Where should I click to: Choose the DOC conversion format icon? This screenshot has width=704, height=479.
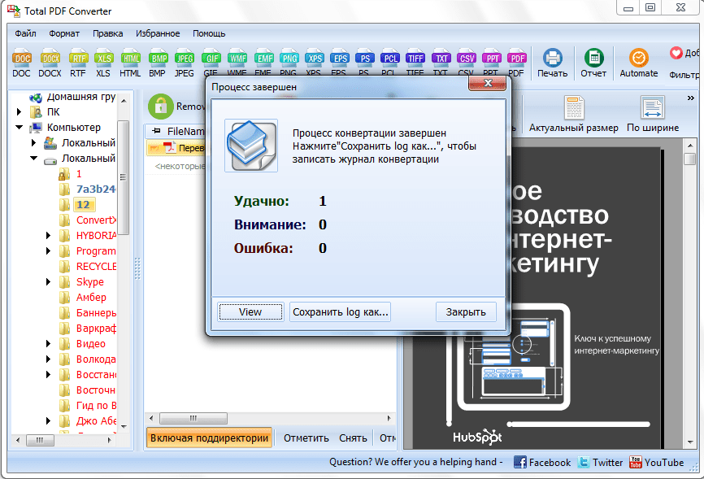[22, 59]
